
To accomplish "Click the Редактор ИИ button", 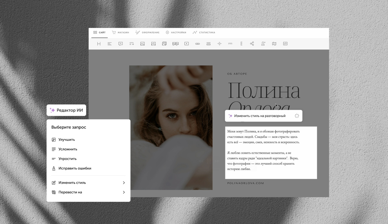I will click(x=66, y=110).
